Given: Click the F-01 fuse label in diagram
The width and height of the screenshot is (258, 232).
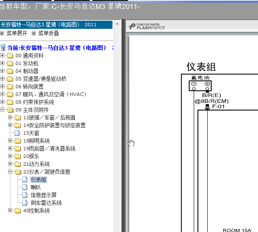Looking at the screenshot, I should (x=219, y=106).
